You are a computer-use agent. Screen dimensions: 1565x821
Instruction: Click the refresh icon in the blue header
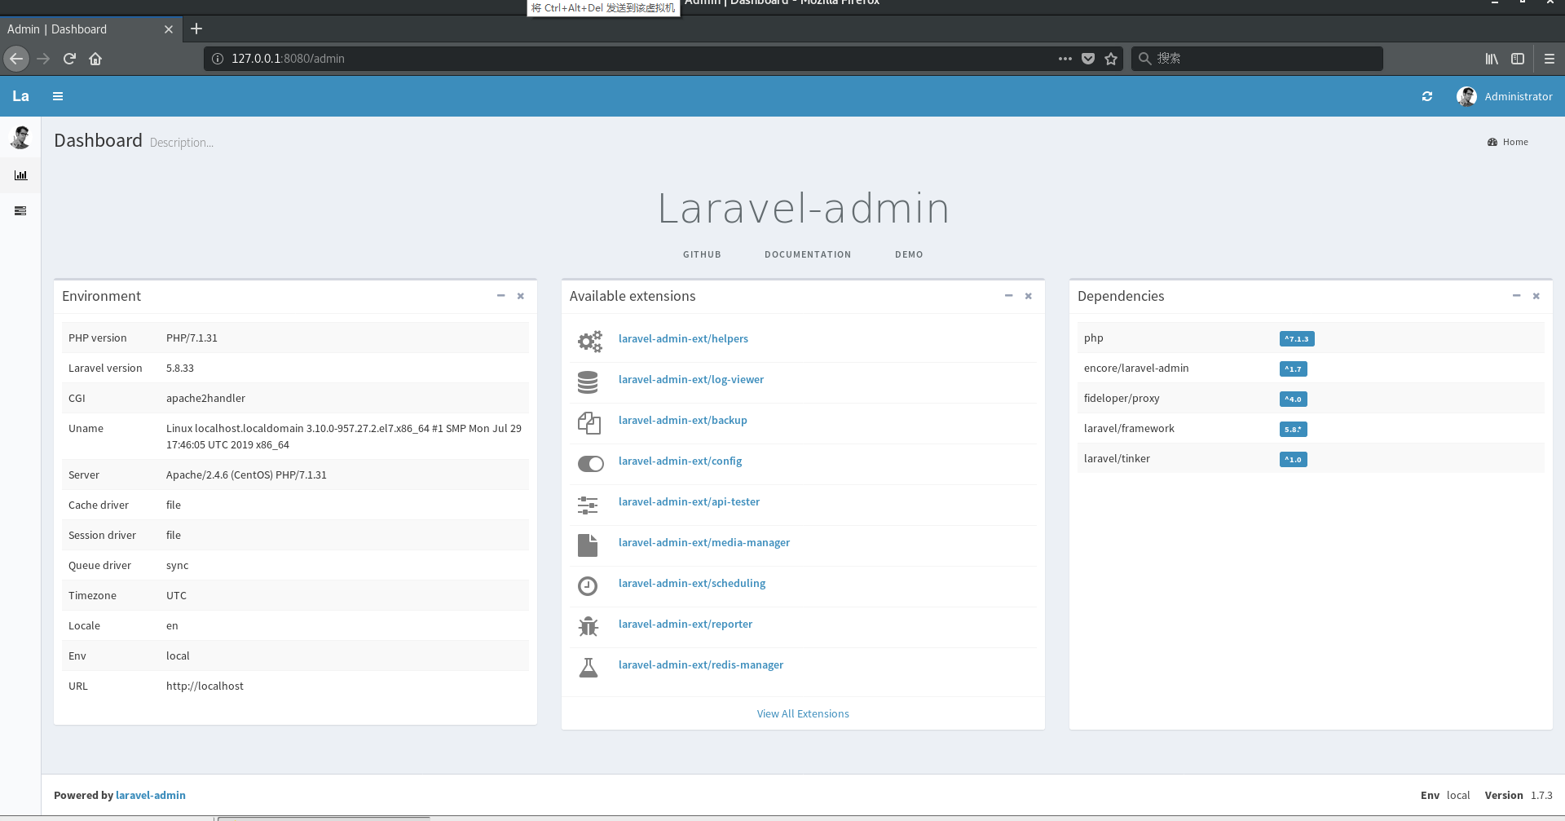(x=1427, y=96)
